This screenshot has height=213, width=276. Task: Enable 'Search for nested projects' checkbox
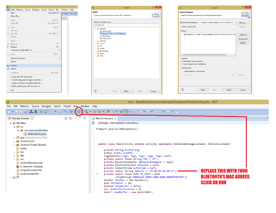pos(182,61)
